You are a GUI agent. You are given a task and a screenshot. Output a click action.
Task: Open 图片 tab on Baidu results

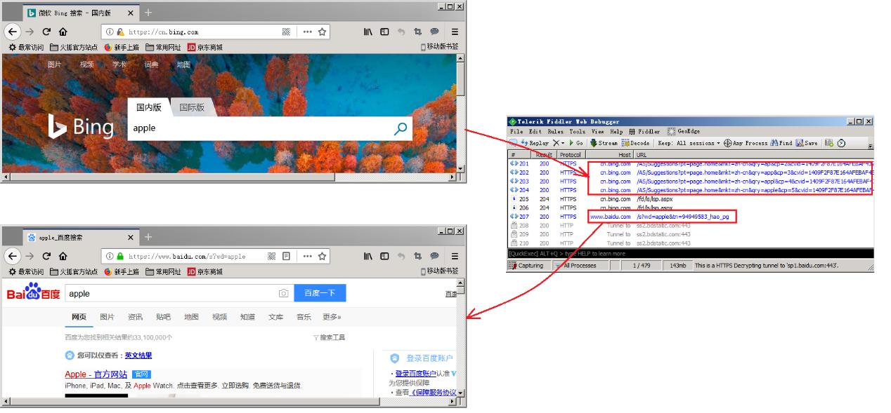[x=107, y=317]
